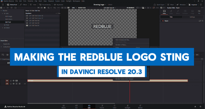Disable the V1 video track
Screen dimensions: 205x109
point(17,81)
